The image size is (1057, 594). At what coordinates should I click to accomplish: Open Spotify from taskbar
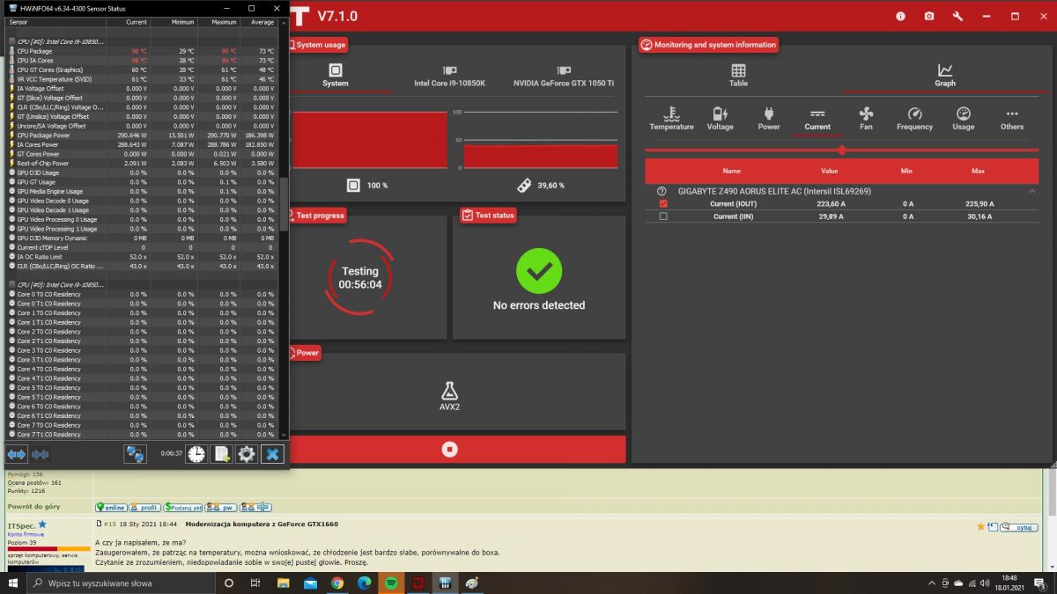coord(392,583)
